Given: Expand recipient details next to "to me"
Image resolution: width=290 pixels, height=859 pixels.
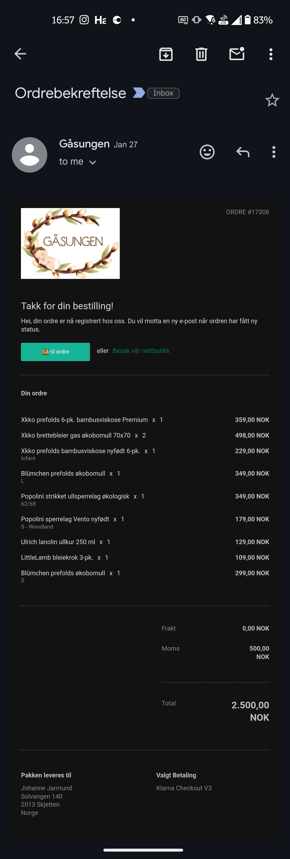Looking at the screenshot, I should [x=93, y=162].
